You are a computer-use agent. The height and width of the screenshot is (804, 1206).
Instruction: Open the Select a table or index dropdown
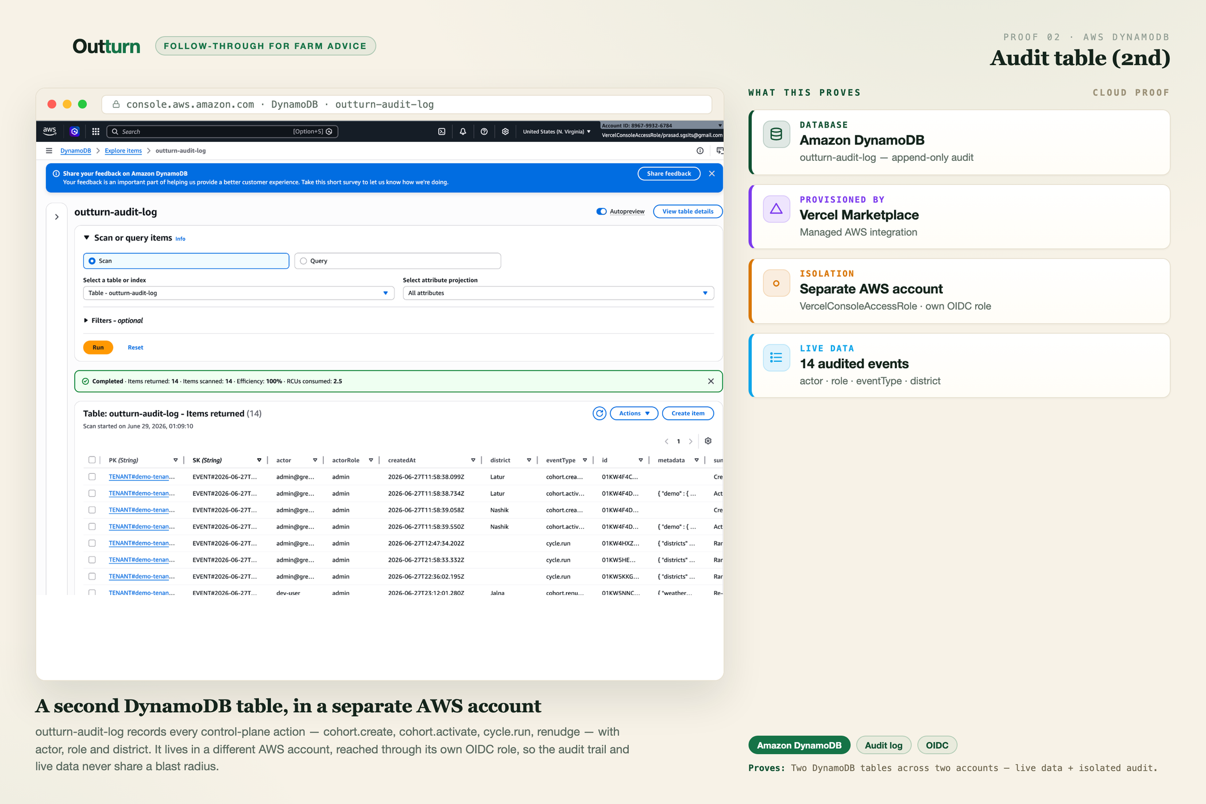click(x=238, y=293)
